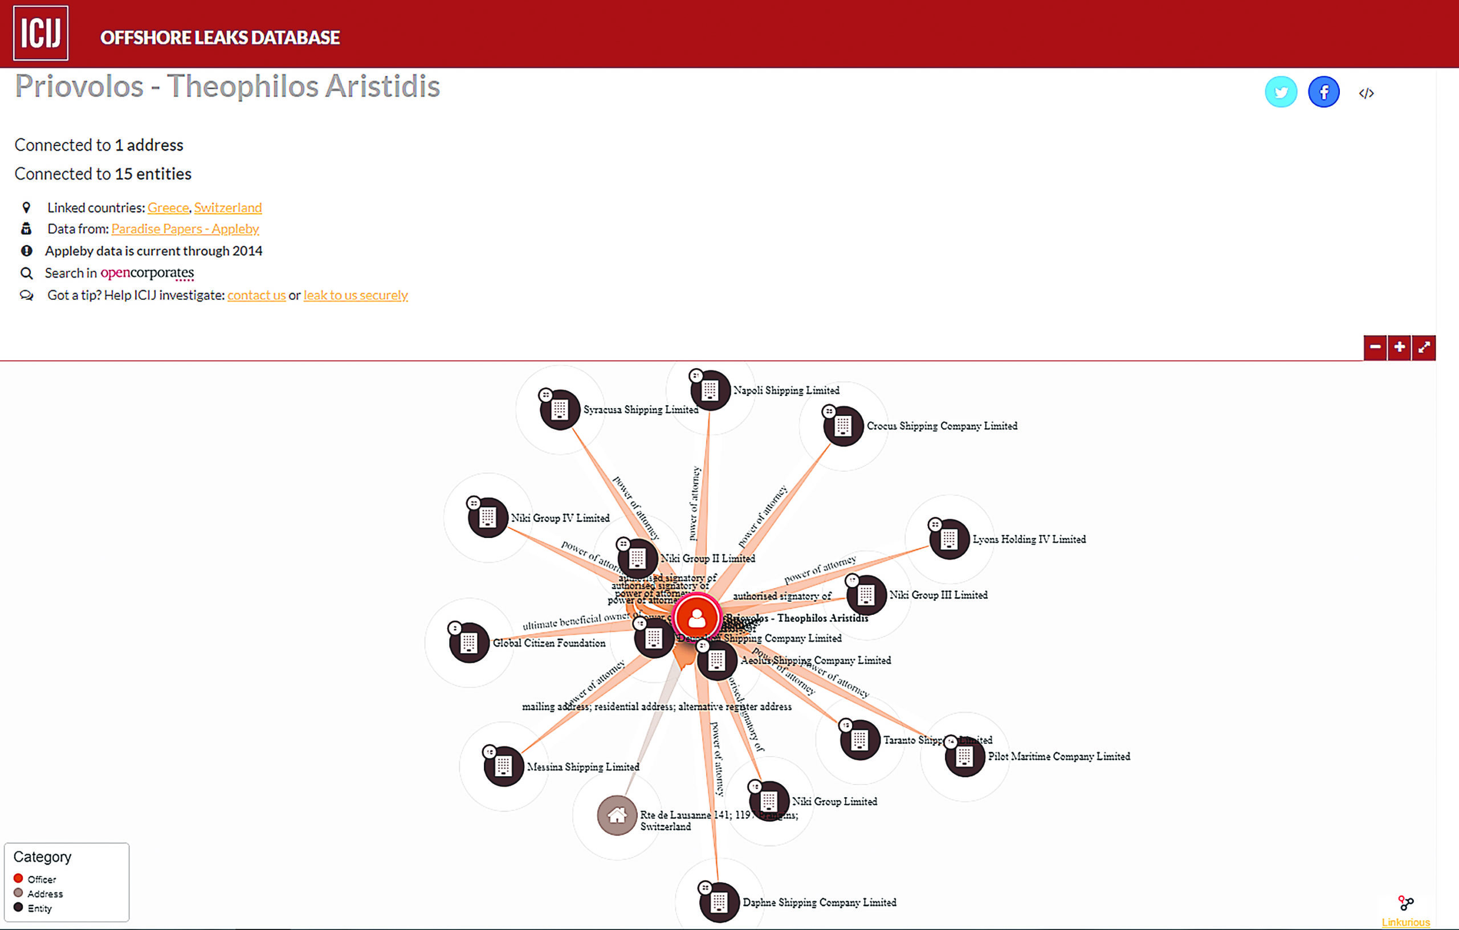The height and width of the screenshot is (930, 1459).
Task: Zoom out of the graph with minus
Action: 1375,347
